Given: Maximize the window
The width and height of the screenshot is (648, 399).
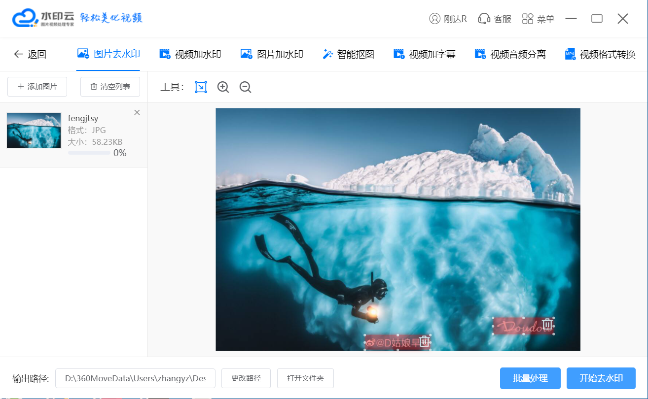Looking at the screenshot, I should (597, 19).
